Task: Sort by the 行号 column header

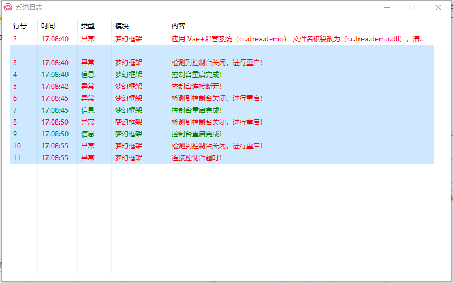Action: (x=20, y=26)
